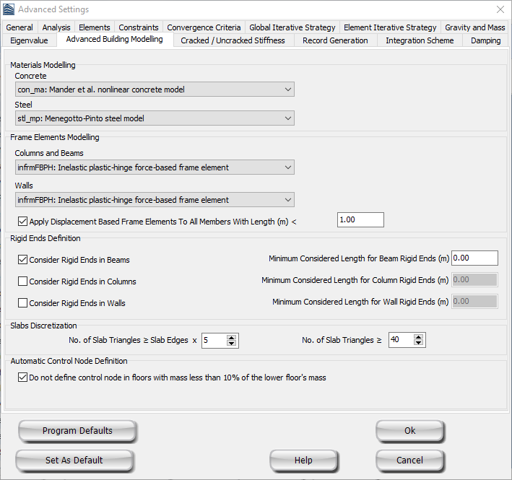Open the Concrete material model dropdown
Viewport: 512px width, 480px height.
154,90
